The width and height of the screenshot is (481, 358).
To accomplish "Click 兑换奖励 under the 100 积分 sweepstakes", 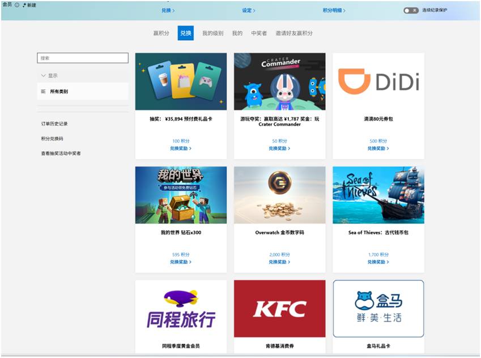I will (x=181, y=148).
